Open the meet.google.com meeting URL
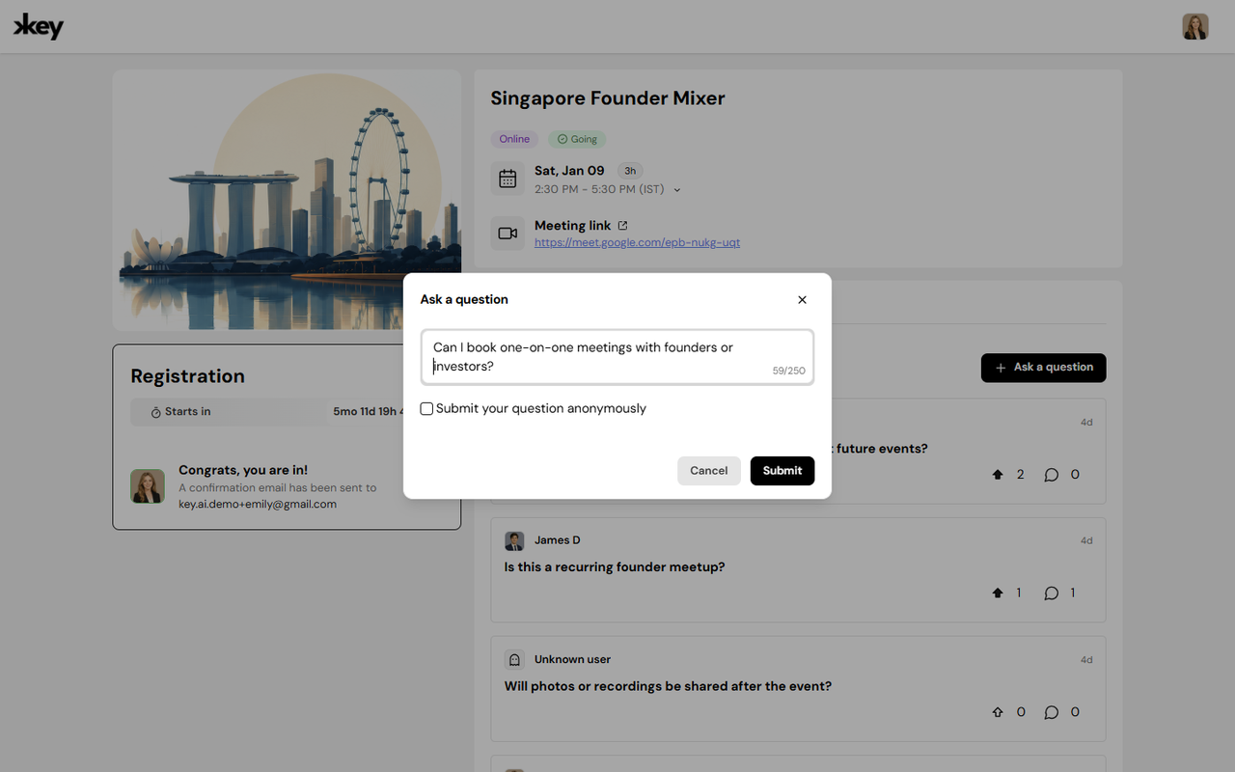The image size is (1235, 772). click(638, 243)
